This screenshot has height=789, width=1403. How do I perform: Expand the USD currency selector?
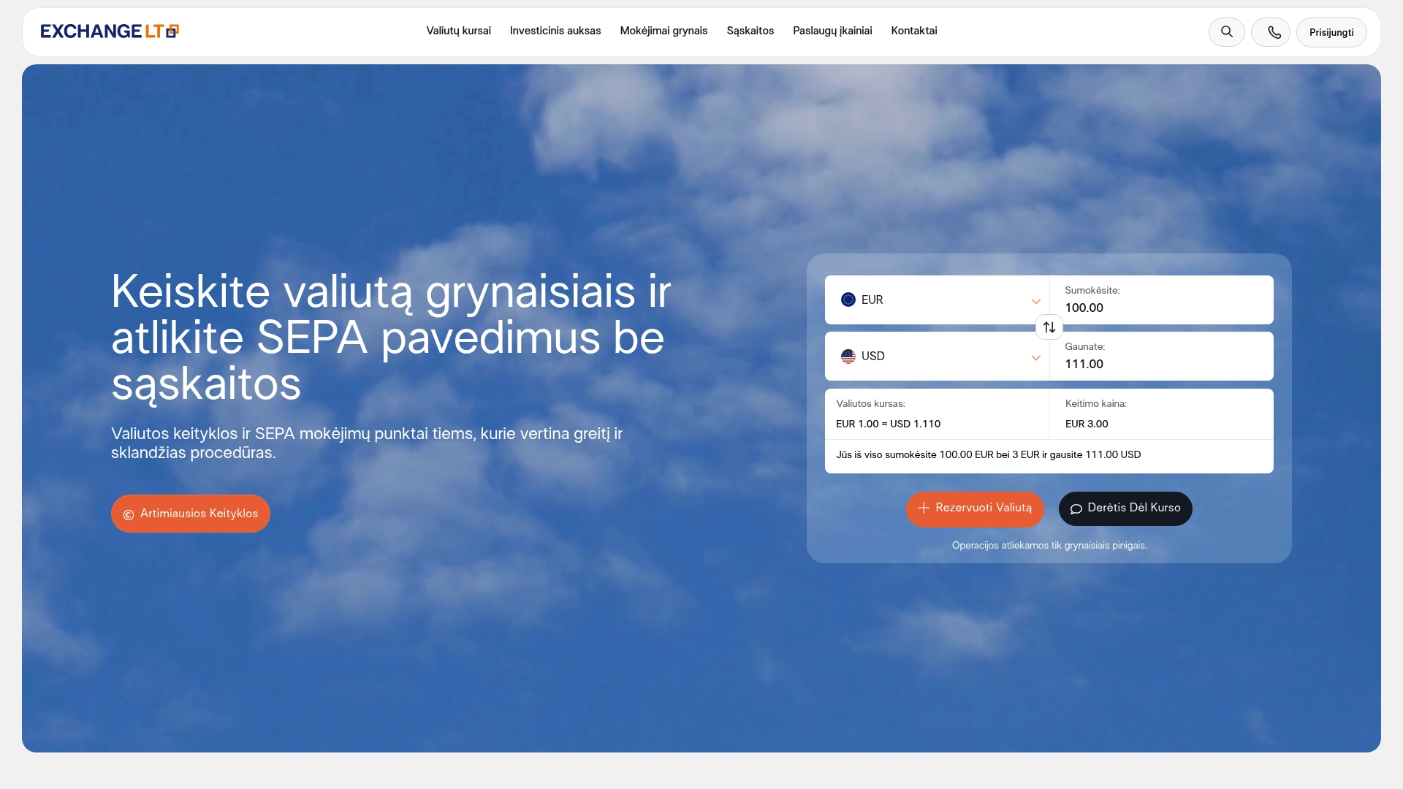pyautogui.click(x=938, y=356)
